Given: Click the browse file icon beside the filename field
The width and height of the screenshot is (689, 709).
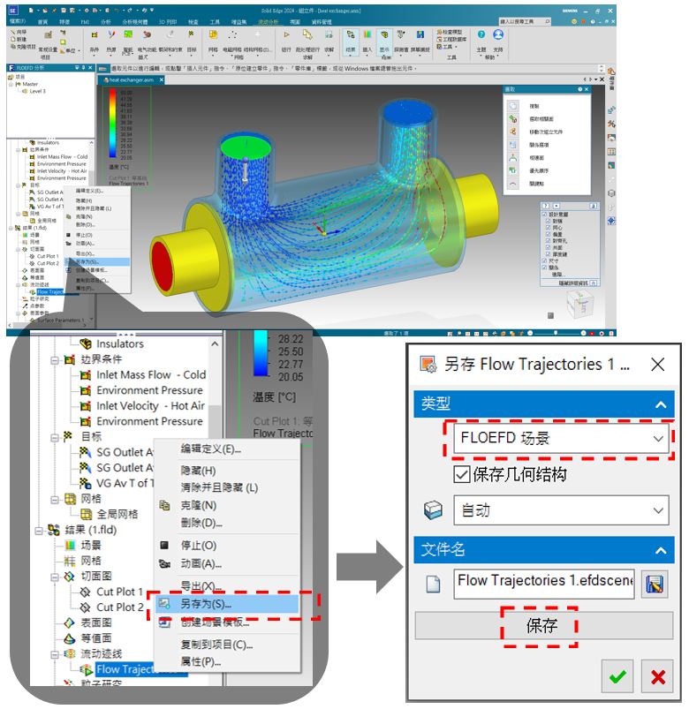Looking at the screenshot, I should (x=655, y=585).
